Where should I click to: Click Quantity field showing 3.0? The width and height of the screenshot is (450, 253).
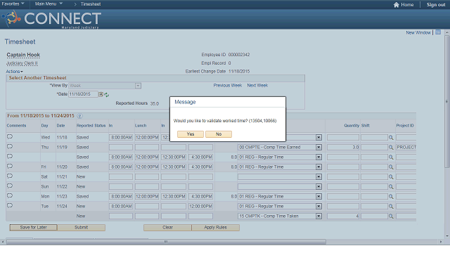pos(343,147)
